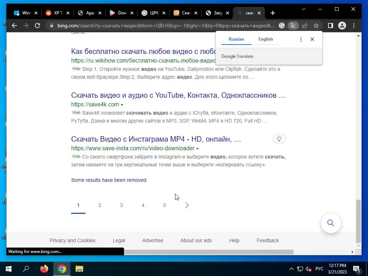Image resolution: width=368 pixels, height=276 pixels.
Task: Open Chrome's three-dot main menu
Action: (354, 26)
